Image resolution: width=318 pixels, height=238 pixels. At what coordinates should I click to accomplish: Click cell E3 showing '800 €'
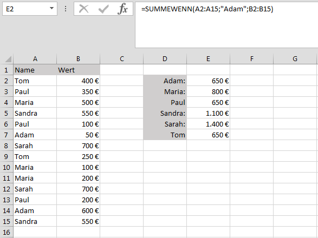coord(208,91)
